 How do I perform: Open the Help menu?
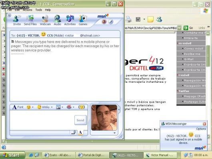(48, 10)
